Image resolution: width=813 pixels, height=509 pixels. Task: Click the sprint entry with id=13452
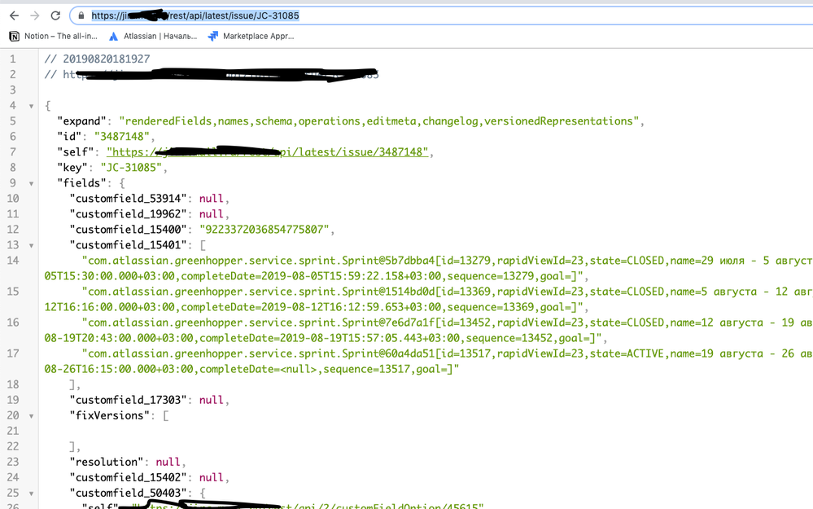click(x=428, y=331)
